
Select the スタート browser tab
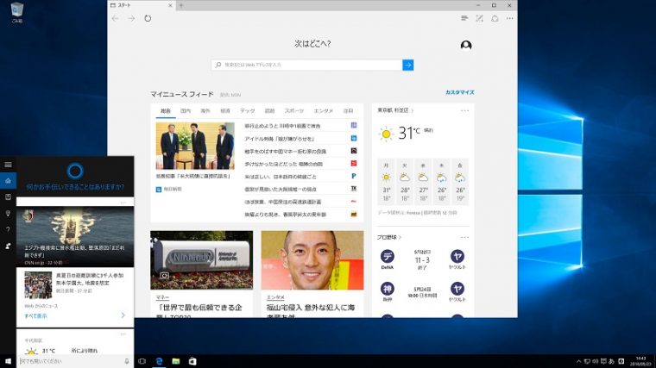click(140, 5)
